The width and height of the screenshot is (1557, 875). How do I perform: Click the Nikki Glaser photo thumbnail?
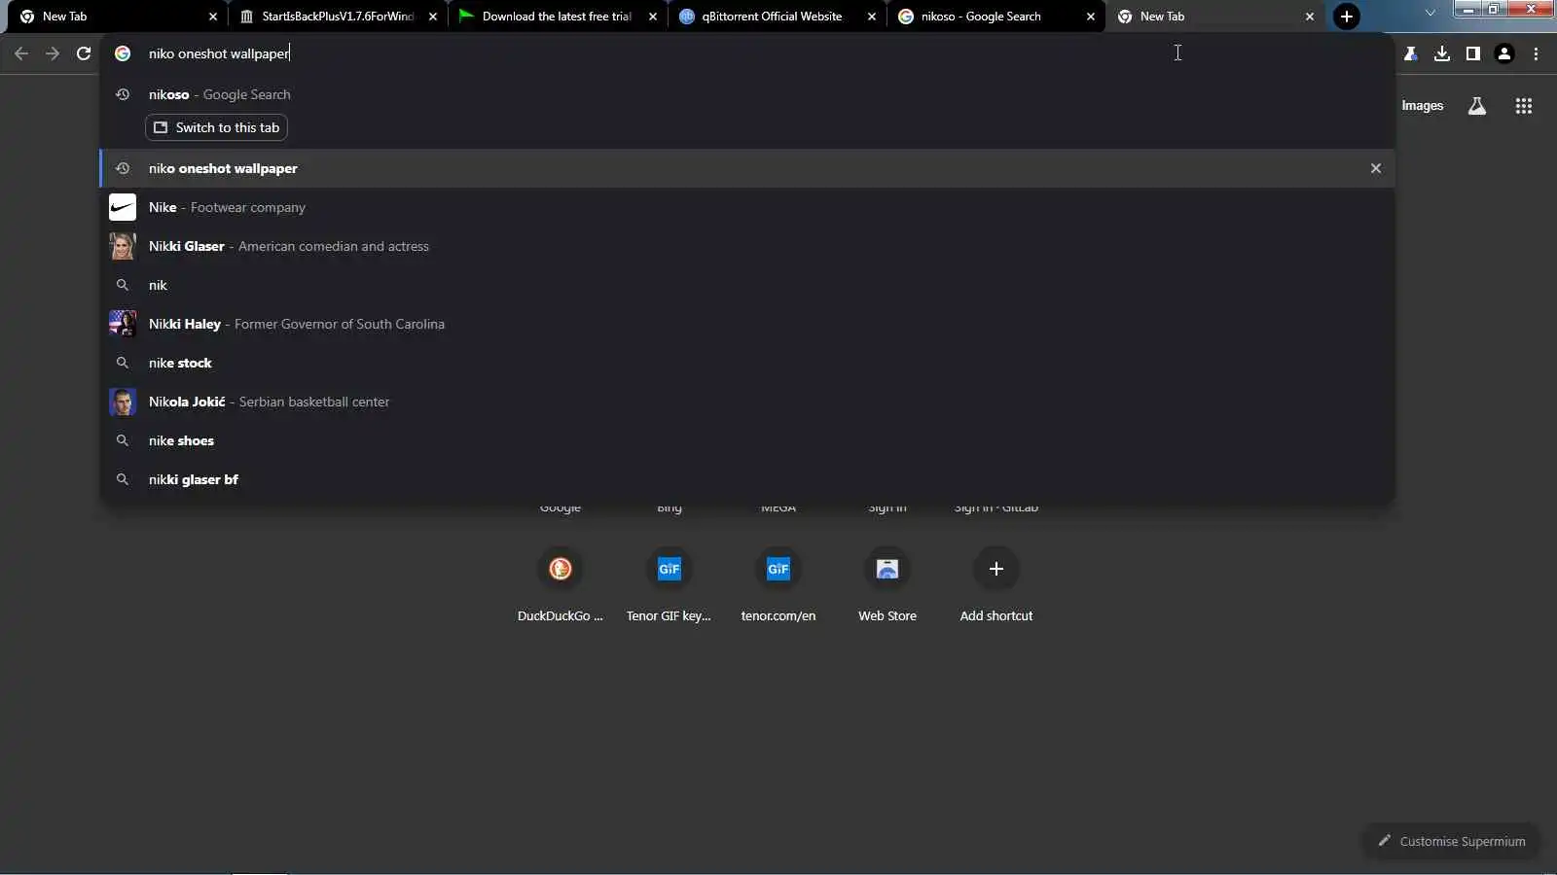pos(123,246)
